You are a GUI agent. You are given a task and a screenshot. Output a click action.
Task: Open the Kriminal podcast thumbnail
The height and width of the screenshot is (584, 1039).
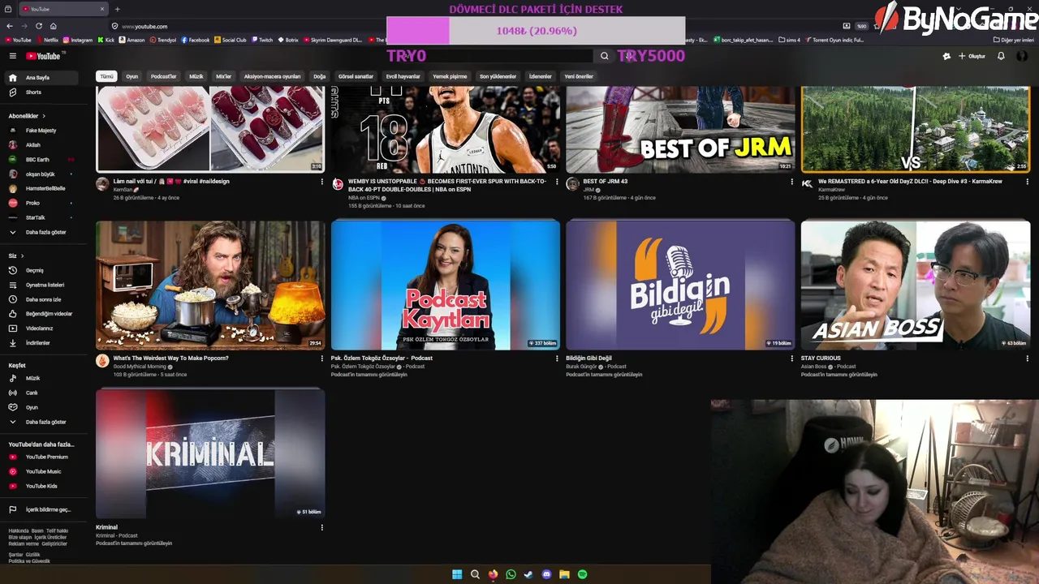(210, 453)
